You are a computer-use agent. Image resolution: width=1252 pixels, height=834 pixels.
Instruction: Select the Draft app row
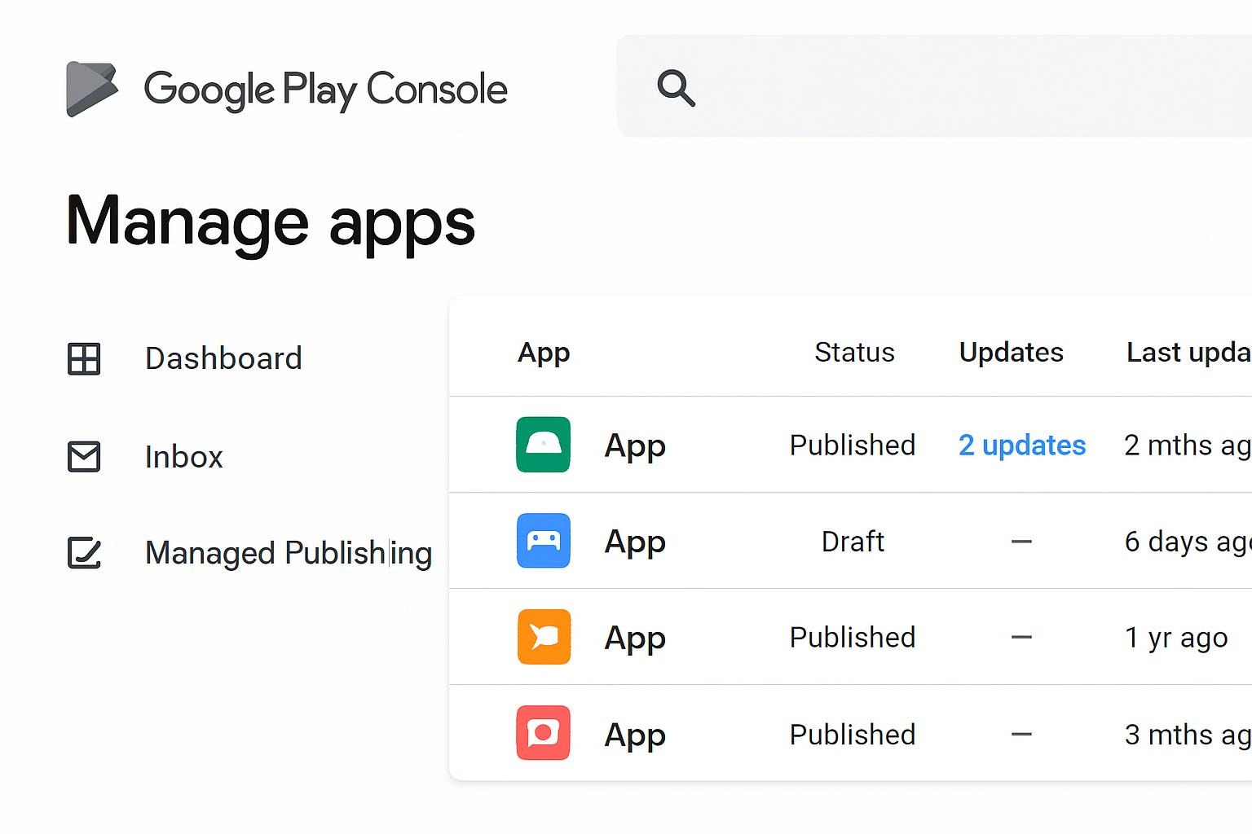852,541
